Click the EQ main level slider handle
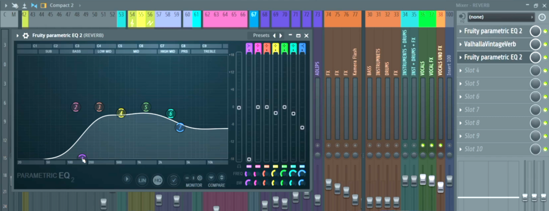549x211 pixels. click(x=239, y=107)
